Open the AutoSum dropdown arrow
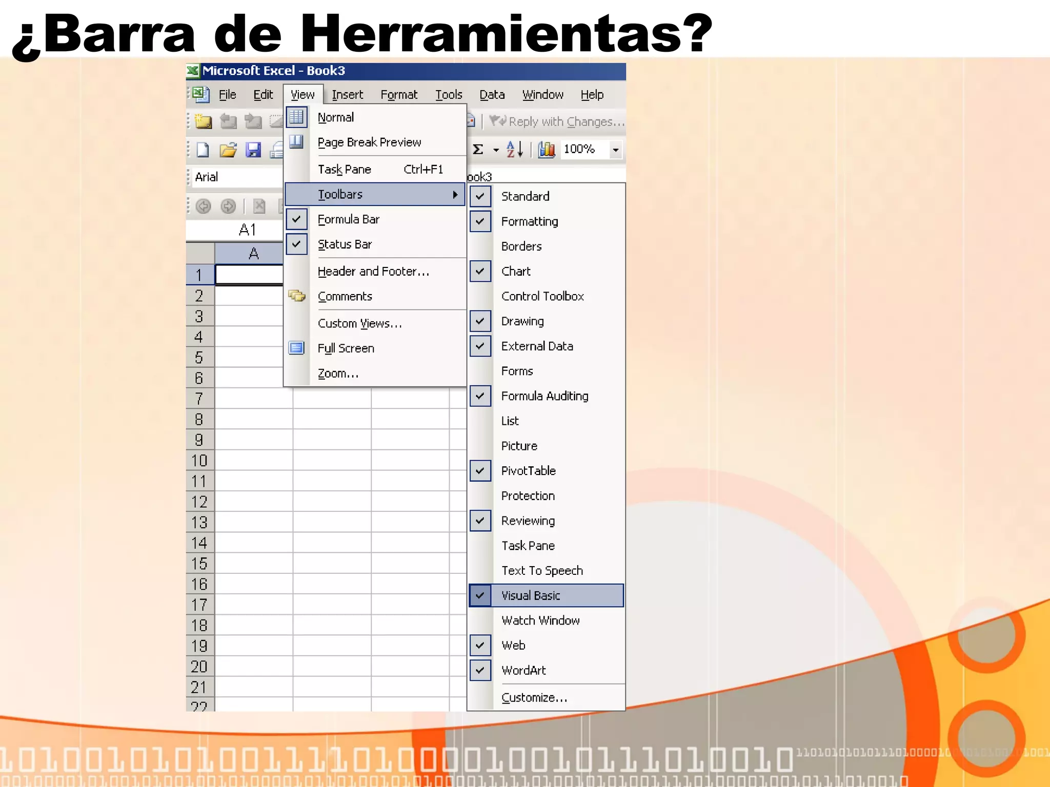 point(496,150)
